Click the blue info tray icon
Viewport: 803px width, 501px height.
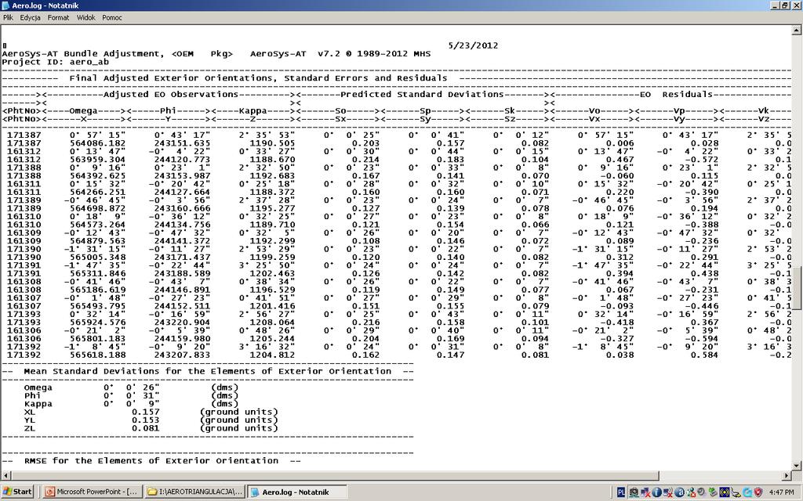656,492
